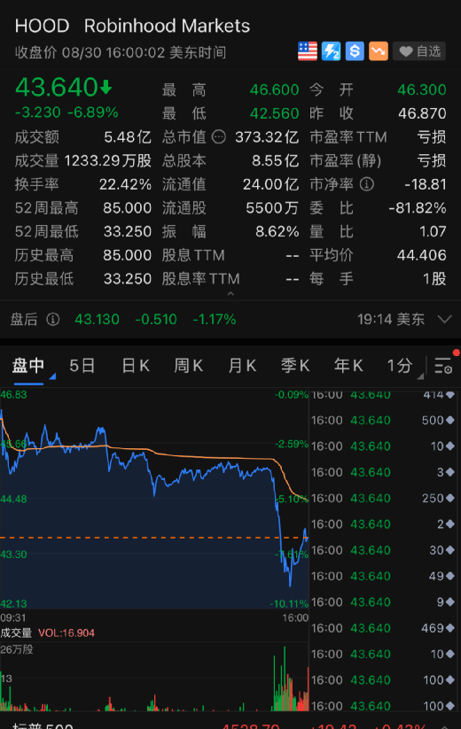Open info icon next to 市净率
Image resolution: width=461 pixels, height=729 pixels.
366,184
